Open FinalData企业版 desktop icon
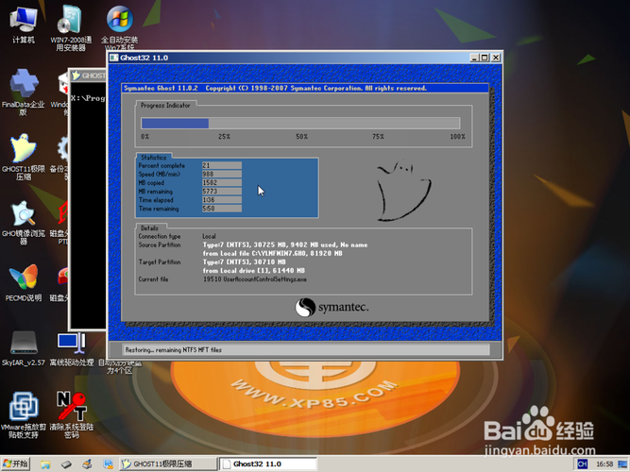This screenshot has height=472, width=630. pos(23,93)
